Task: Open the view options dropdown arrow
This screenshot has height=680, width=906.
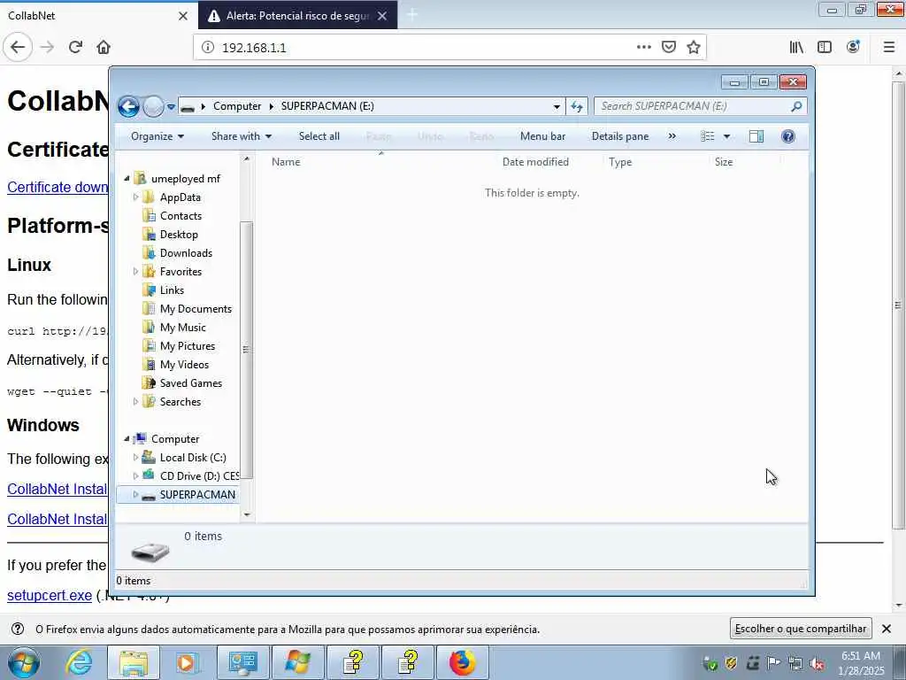Action: [x=727, y=136]
